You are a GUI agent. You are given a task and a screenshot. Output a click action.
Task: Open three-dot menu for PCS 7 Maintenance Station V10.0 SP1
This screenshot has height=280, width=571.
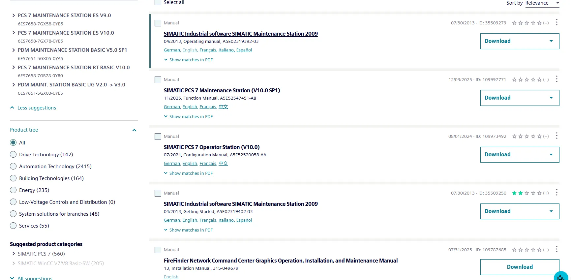click(556, 79)
